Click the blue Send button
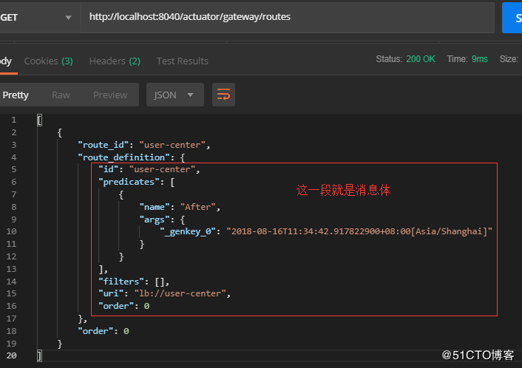Screen dimensions: 522x368 (x=512, y=18)
